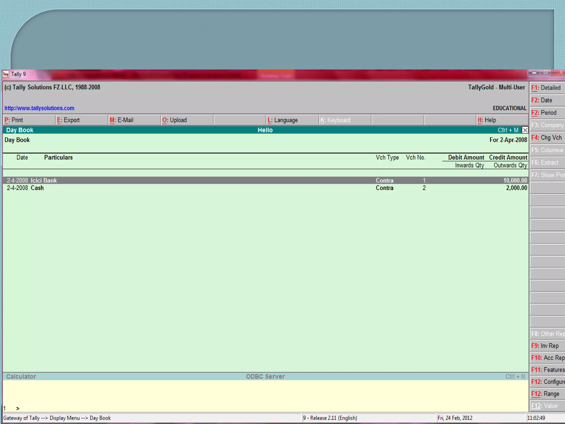The image size is (565, 424).
Task: Click F4: Chg Vch button
Action: 547,137
